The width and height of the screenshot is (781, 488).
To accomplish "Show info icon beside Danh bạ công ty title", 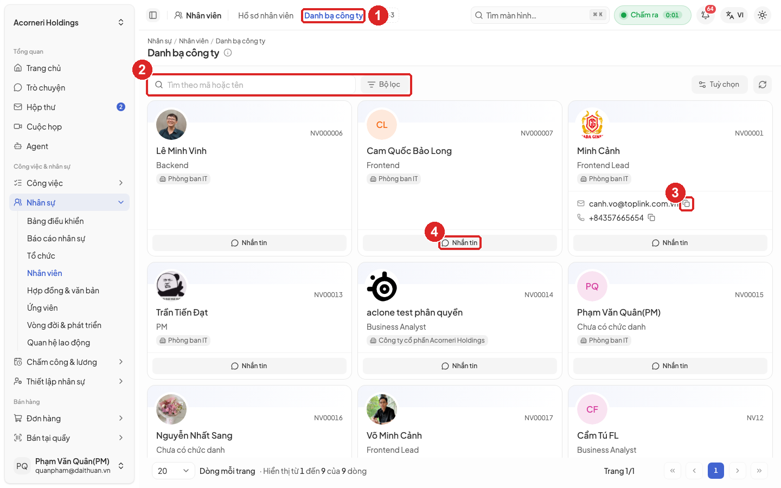I will click(228, 53).
